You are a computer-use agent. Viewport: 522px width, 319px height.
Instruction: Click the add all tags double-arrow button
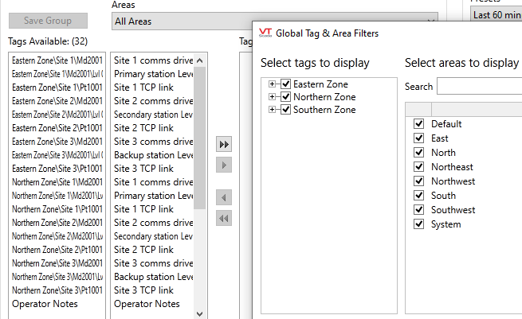pyautogui.click(x=225, y=144)
